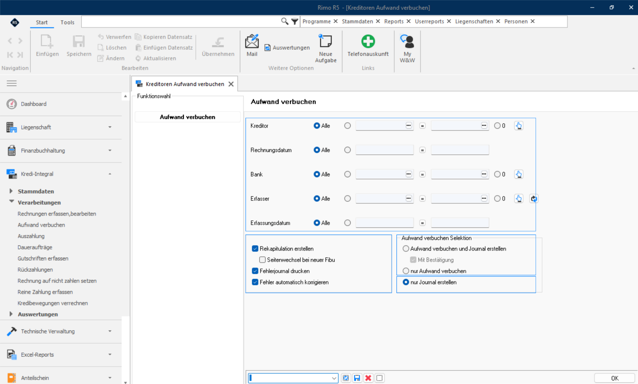Select range radio button for Bank row

coord(348,174)
